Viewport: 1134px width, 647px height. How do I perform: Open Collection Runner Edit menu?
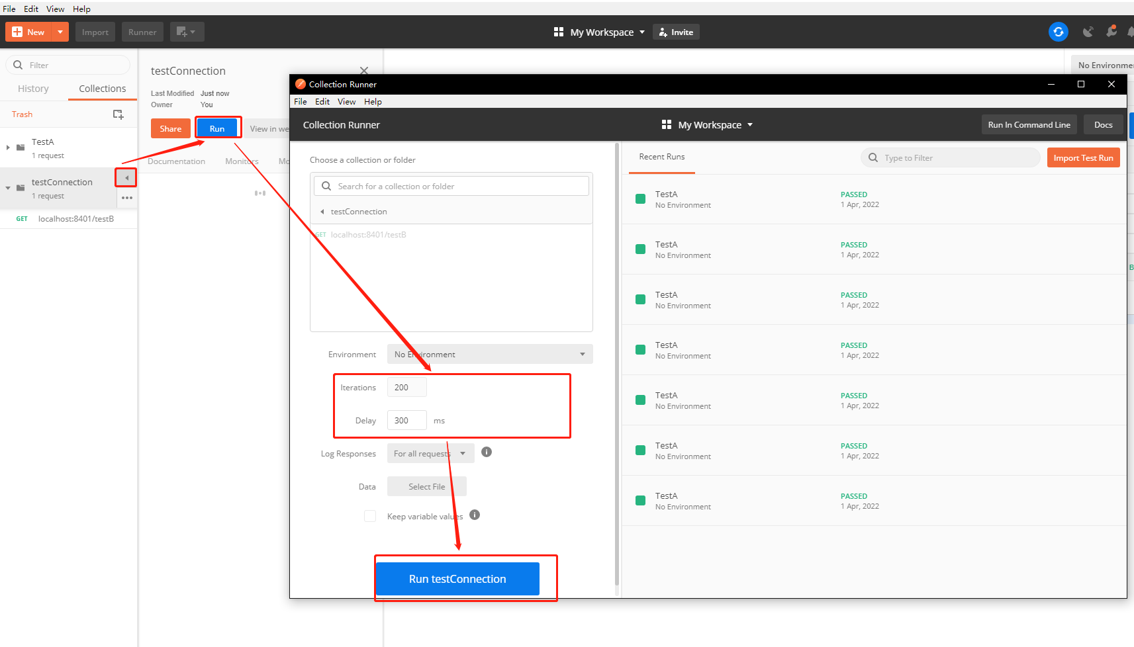322,102
